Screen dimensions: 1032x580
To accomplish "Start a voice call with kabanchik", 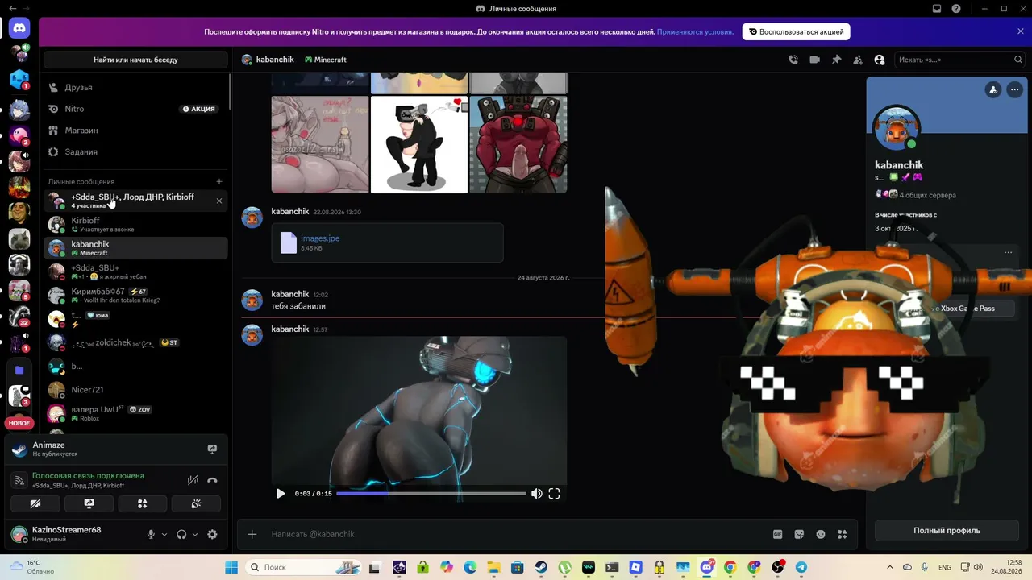I will click(793, 60).
